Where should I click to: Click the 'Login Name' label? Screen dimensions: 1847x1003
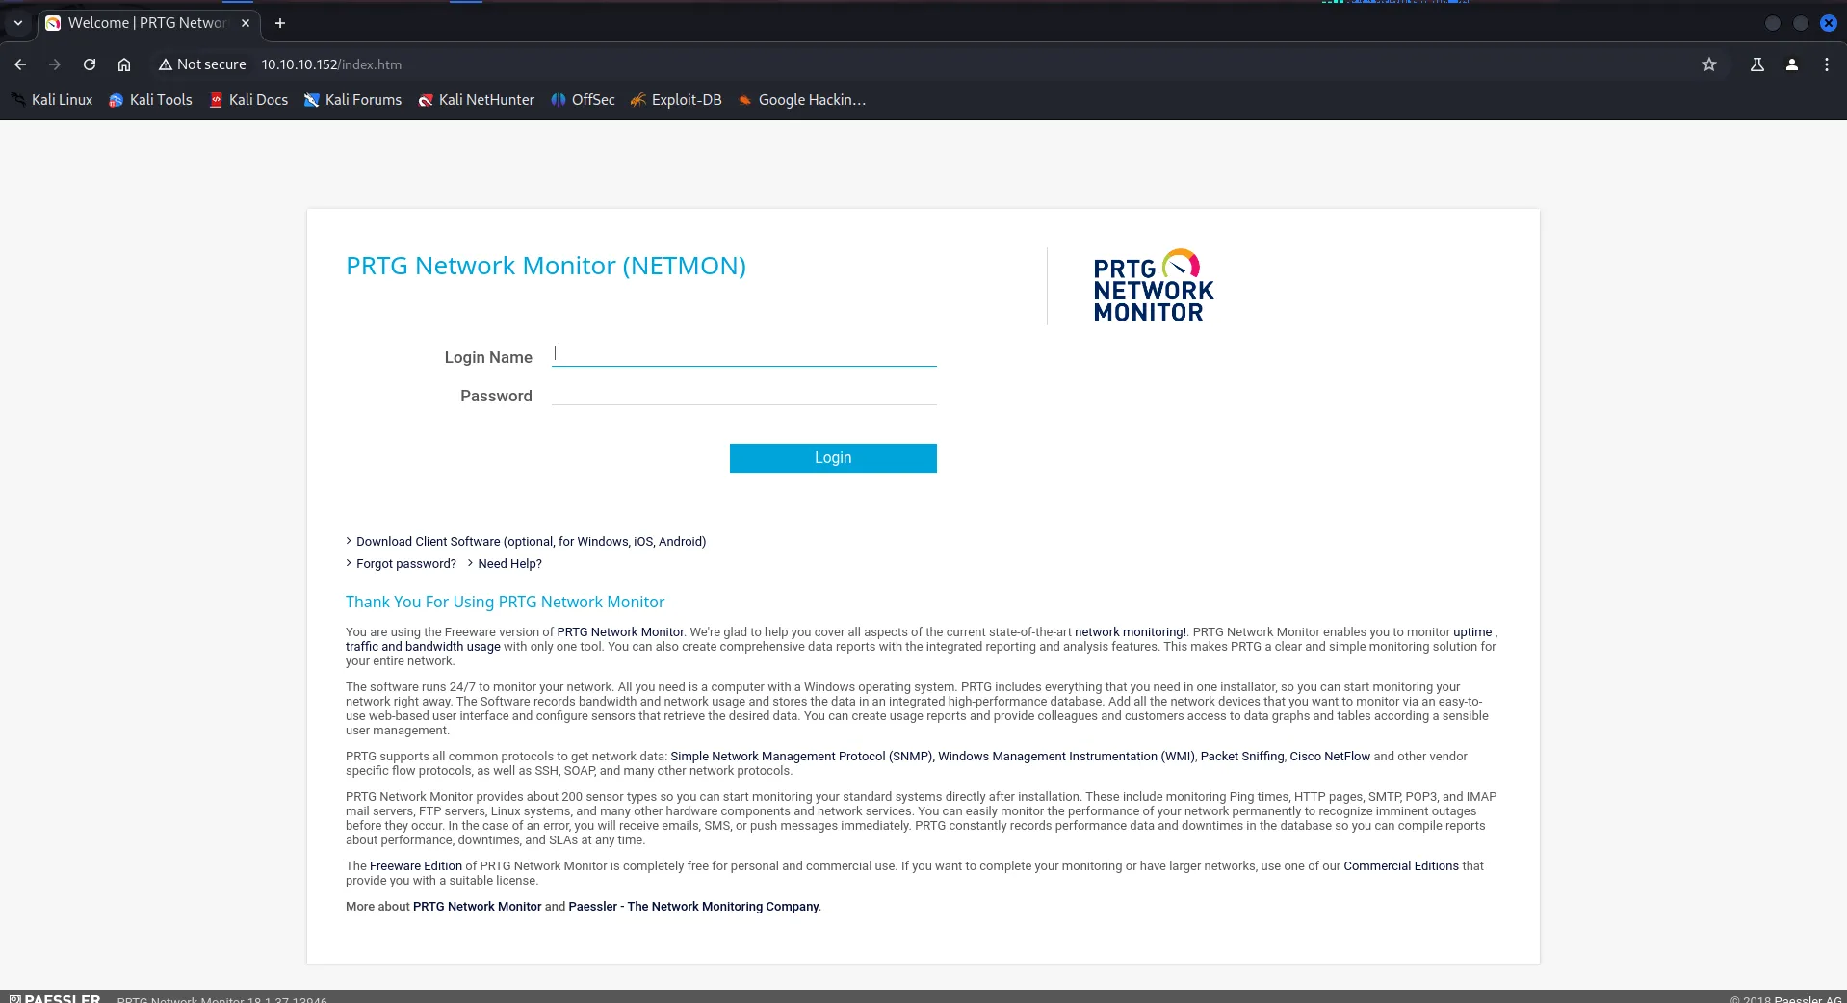click(488, 357)
